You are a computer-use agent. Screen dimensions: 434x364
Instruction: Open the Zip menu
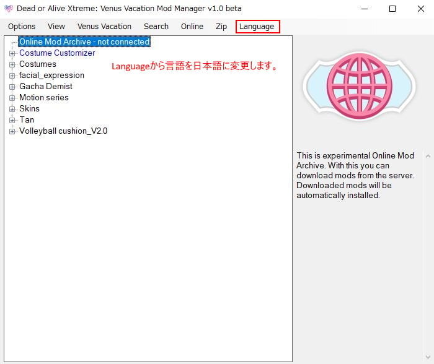221,27
